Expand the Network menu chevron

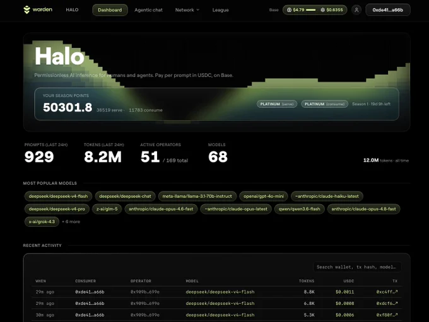[x=198, y=10]
